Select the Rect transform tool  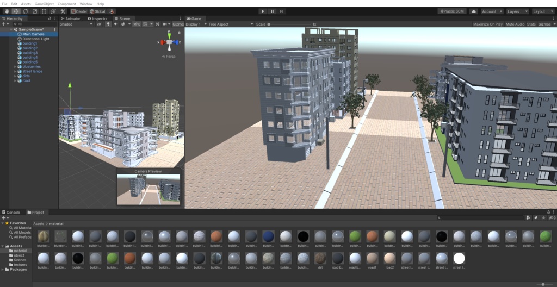(x=44, y=11)
